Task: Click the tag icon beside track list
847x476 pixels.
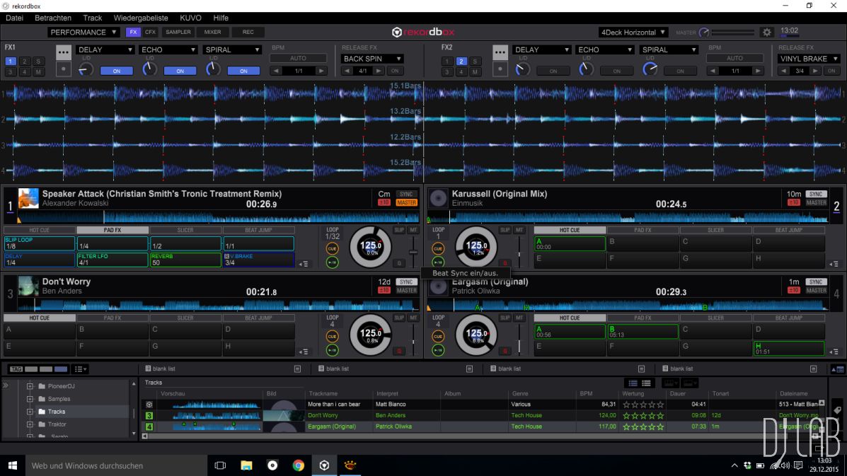Action: (837, 410)
